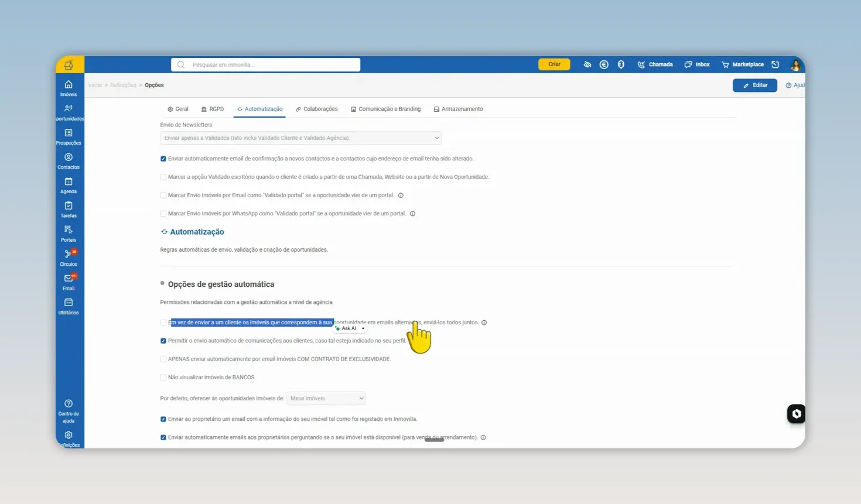Enable 'Marcar a opção Validado escritório' checkbox
Viewport: 861px width, 504px height.
click(163, 177)
